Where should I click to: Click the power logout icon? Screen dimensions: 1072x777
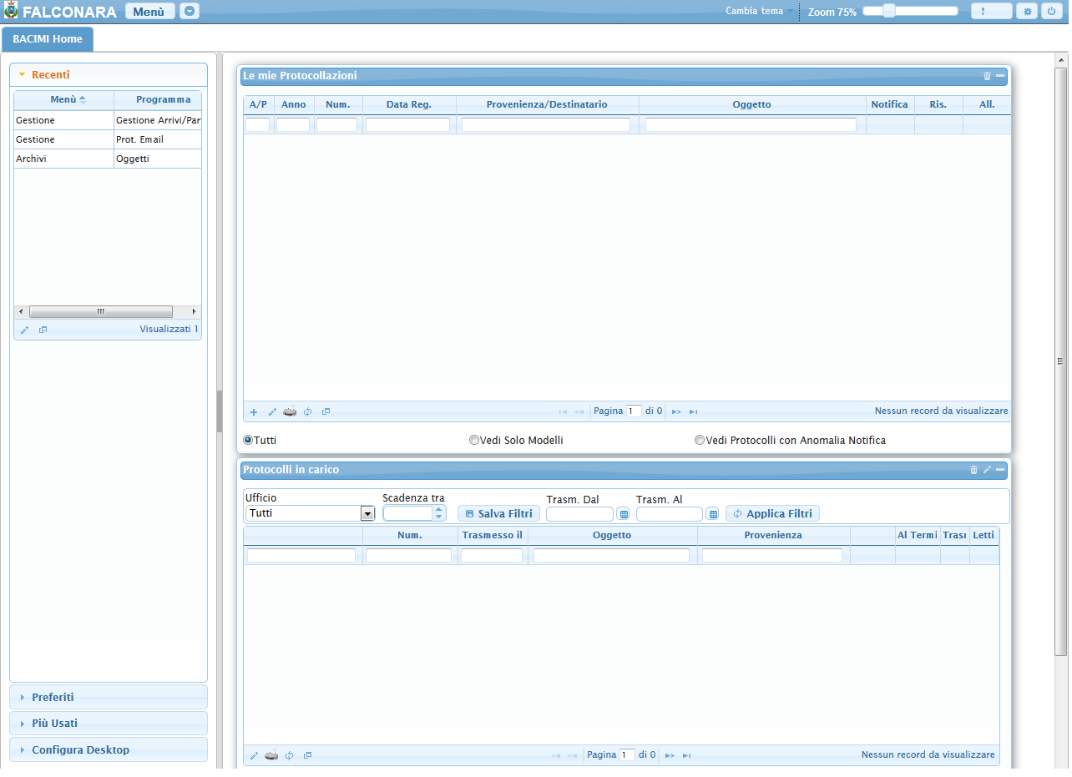coord(1049,12)
